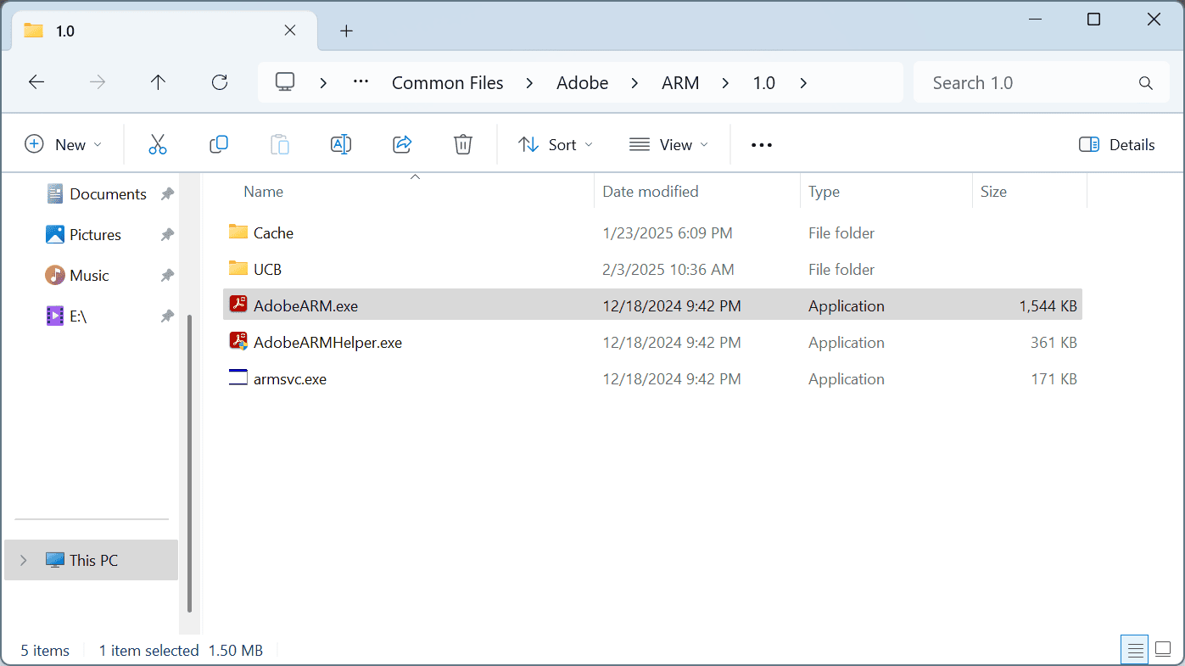Click the Share icon in toolbar

pos(402,144)
